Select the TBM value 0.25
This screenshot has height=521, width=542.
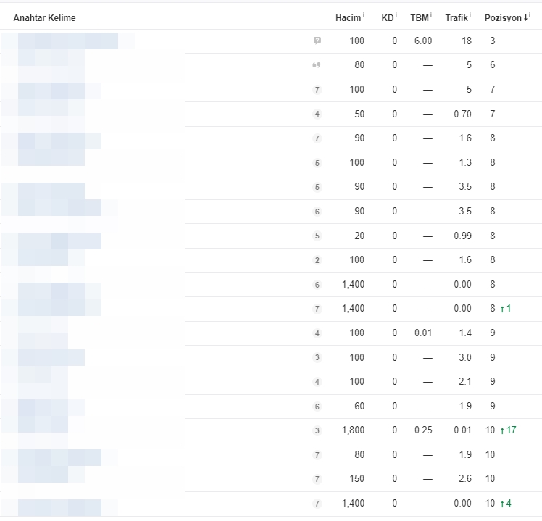pyautogui.click(x=423, y=430)
